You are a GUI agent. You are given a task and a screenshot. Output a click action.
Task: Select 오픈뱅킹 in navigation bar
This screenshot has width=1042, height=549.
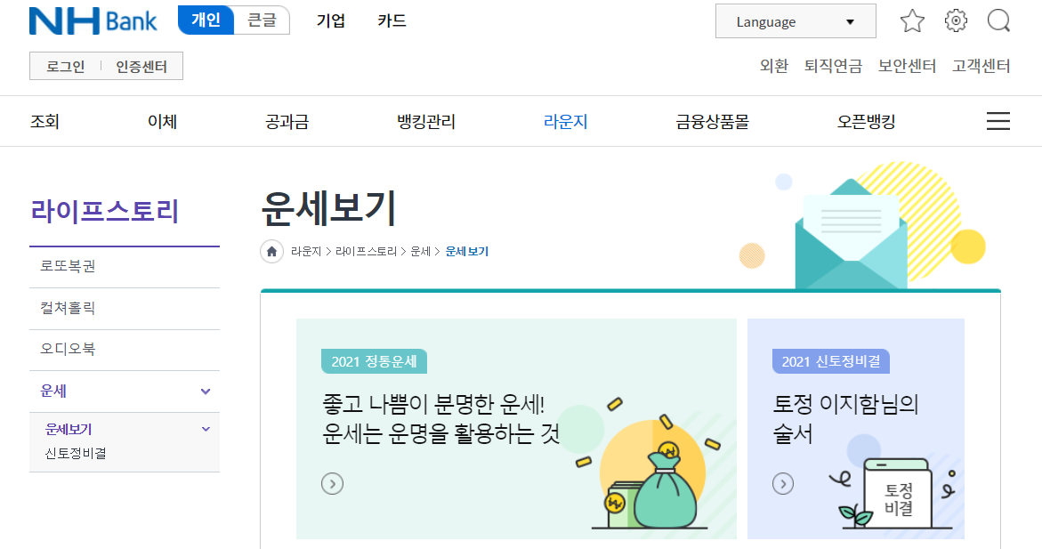(866, 122)
